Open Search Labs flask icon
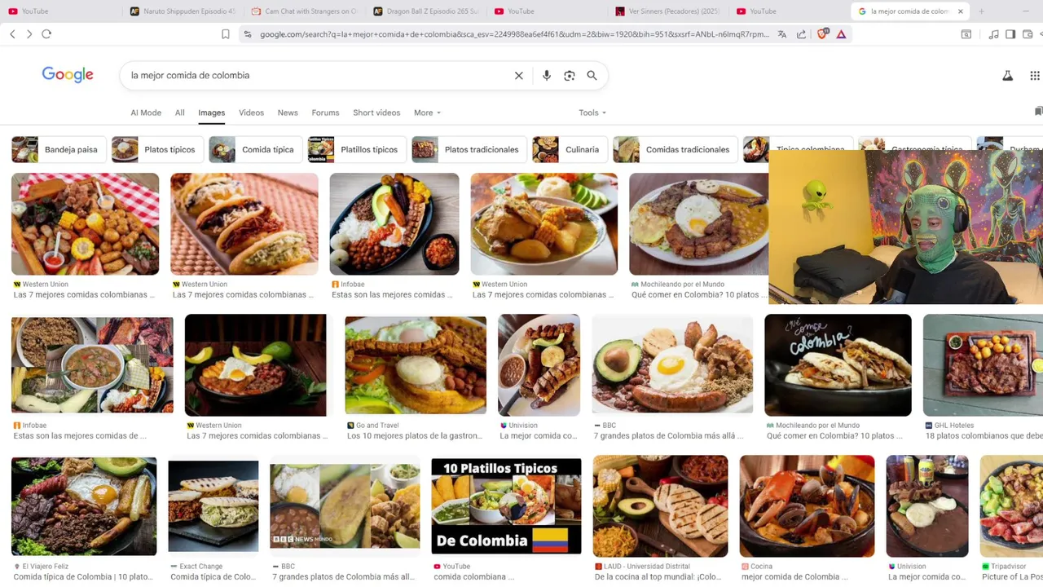The width and height of the screenshot is (1043, 587). [x=1008, y=75]
